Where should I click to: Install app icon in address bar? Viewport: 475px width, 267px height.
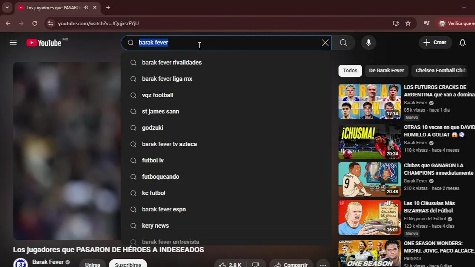(396, 23)
